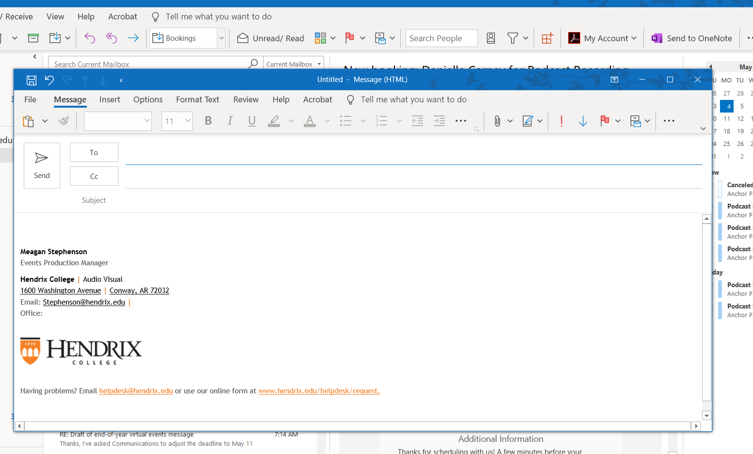753x454 pixels.
Task: Click Unread/ Read in main Outlook toolbar
Action: [x=271, y=38]
